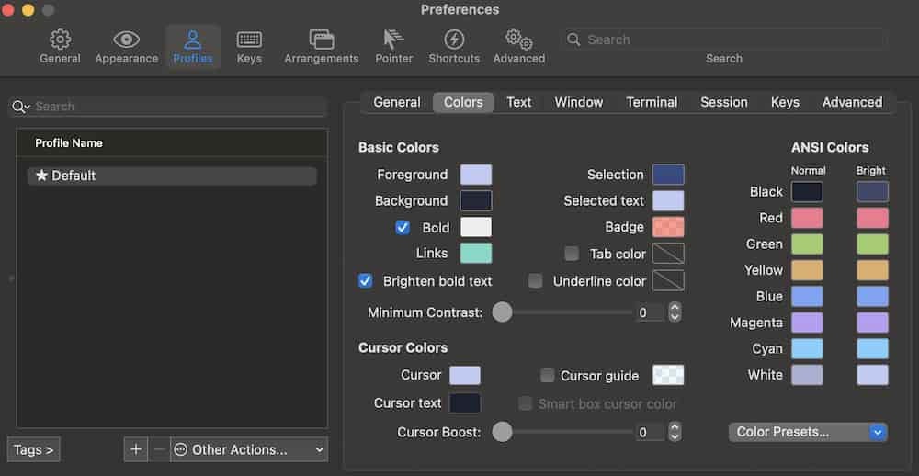Switch to the Window profile tab
The image size is (919, 476).
[x=578, y=102]
